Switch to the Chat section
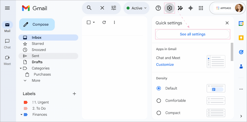247x122 pixels. [7, 44]
